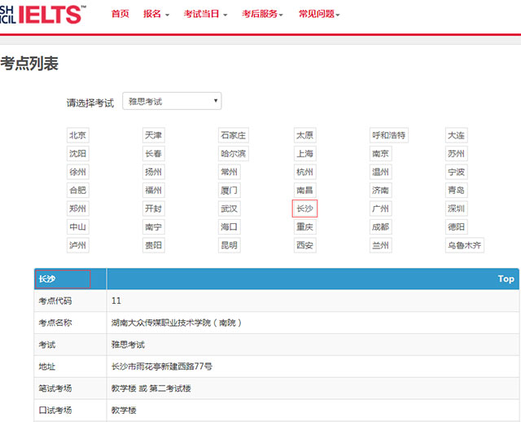Jump to 成都 test centers
The width and height of the screenshot is (521, 422).
coord(380,226)
